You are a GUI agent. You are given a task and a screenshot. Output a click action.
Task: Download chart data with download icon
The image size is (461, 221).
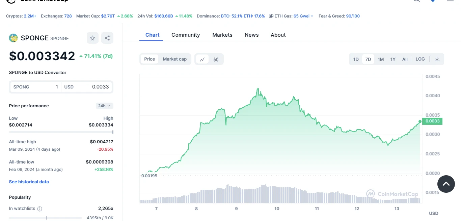point(437,59)
